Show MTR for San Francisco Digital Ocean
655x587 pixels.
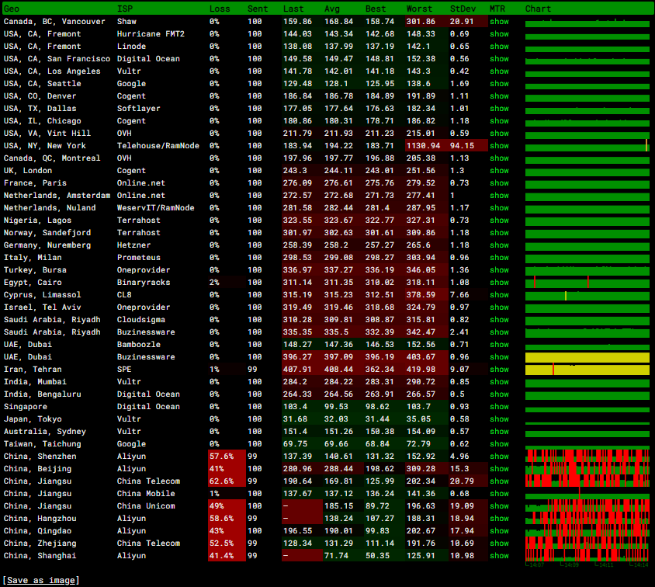click(x=499, y=59)
